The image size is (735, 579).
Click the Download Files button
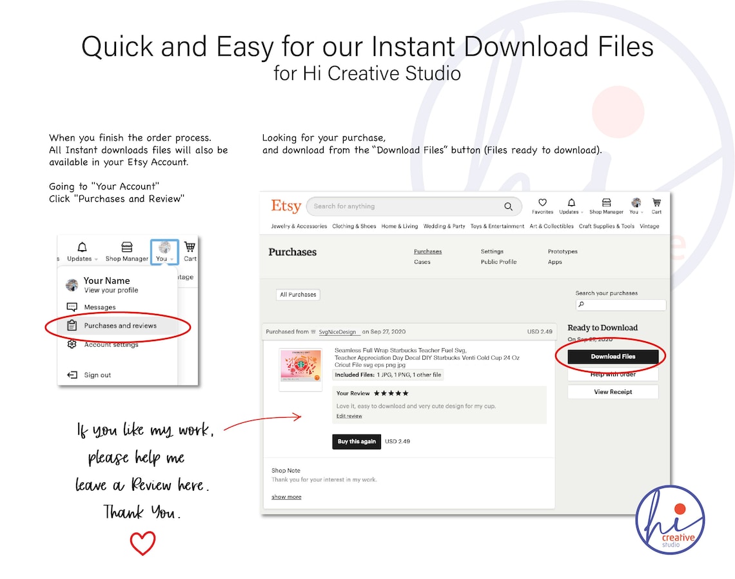point(612,357)
